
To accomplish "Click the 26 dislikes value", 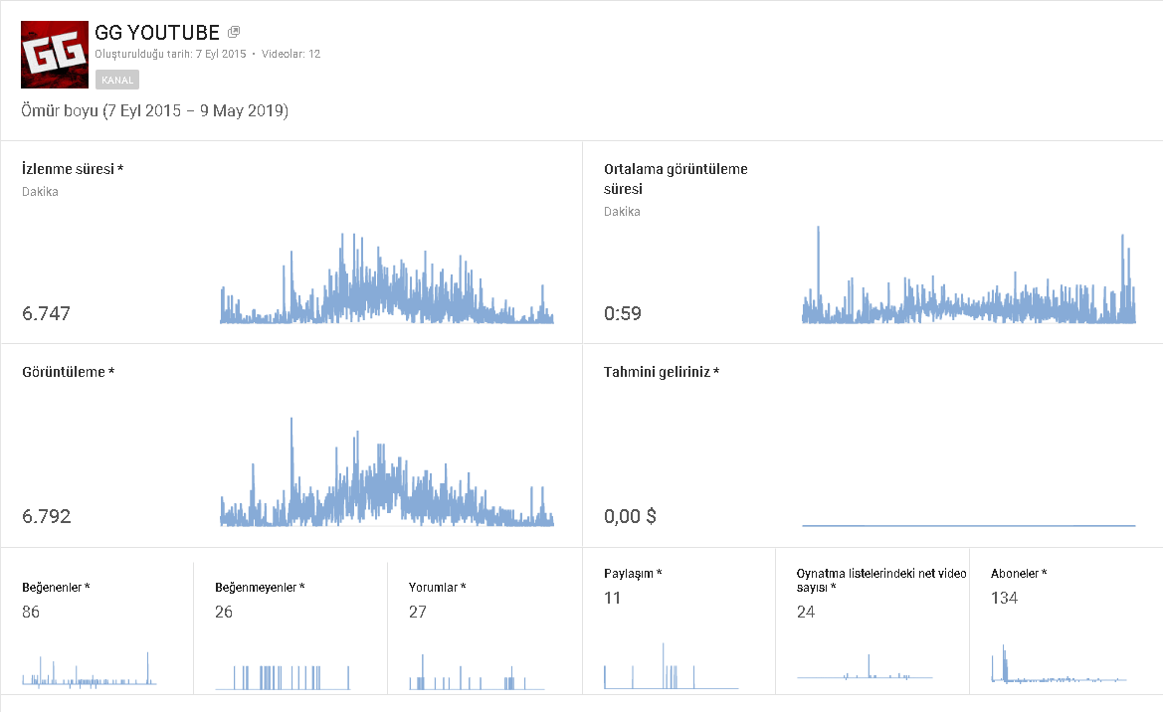I will click(224, 612).
